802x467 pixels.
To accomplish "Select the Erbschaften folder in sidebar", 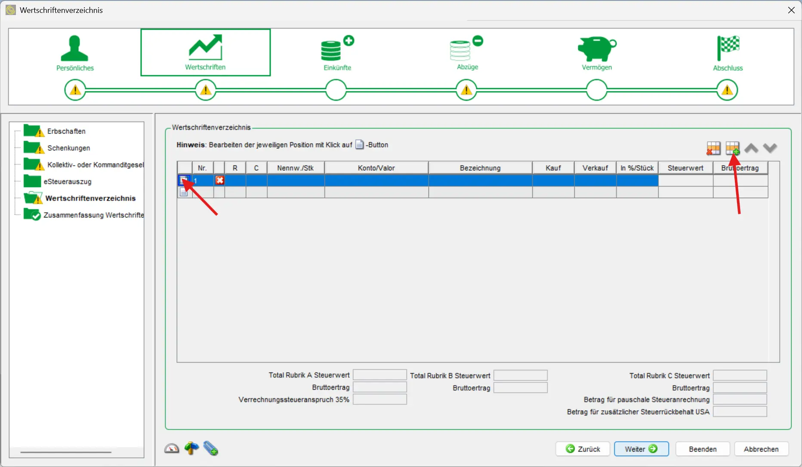I will tap(66, 131).
